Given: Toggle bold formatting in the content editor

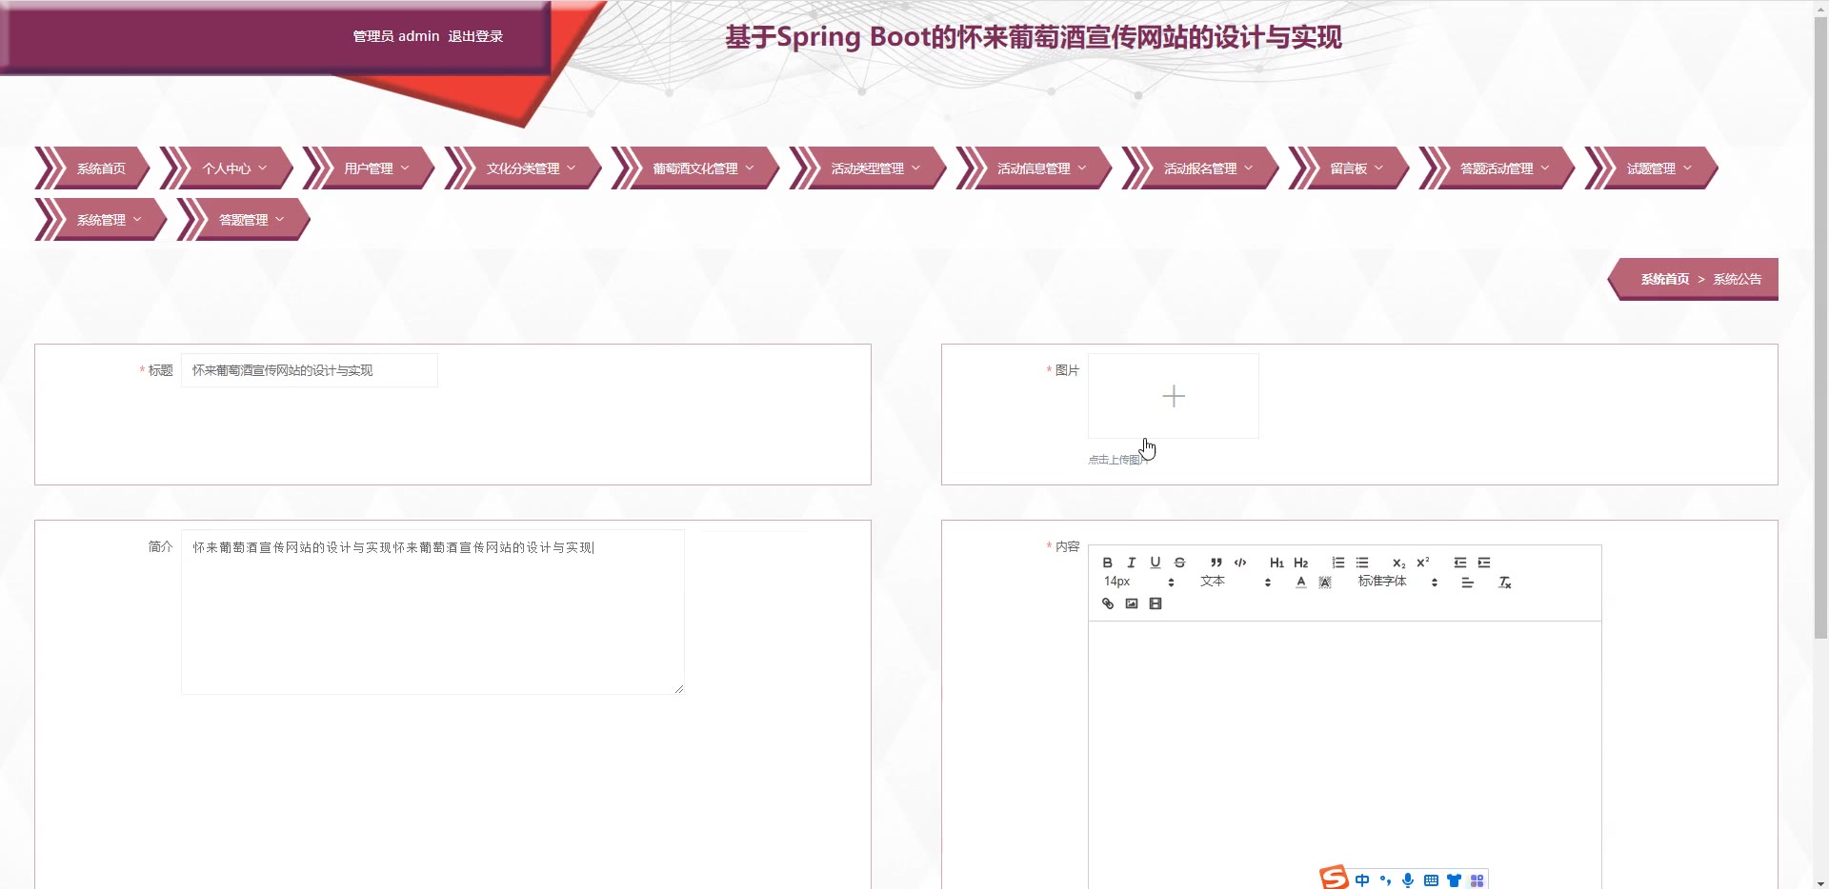Looking at the screenshot, I should (x=1107, y=563).
